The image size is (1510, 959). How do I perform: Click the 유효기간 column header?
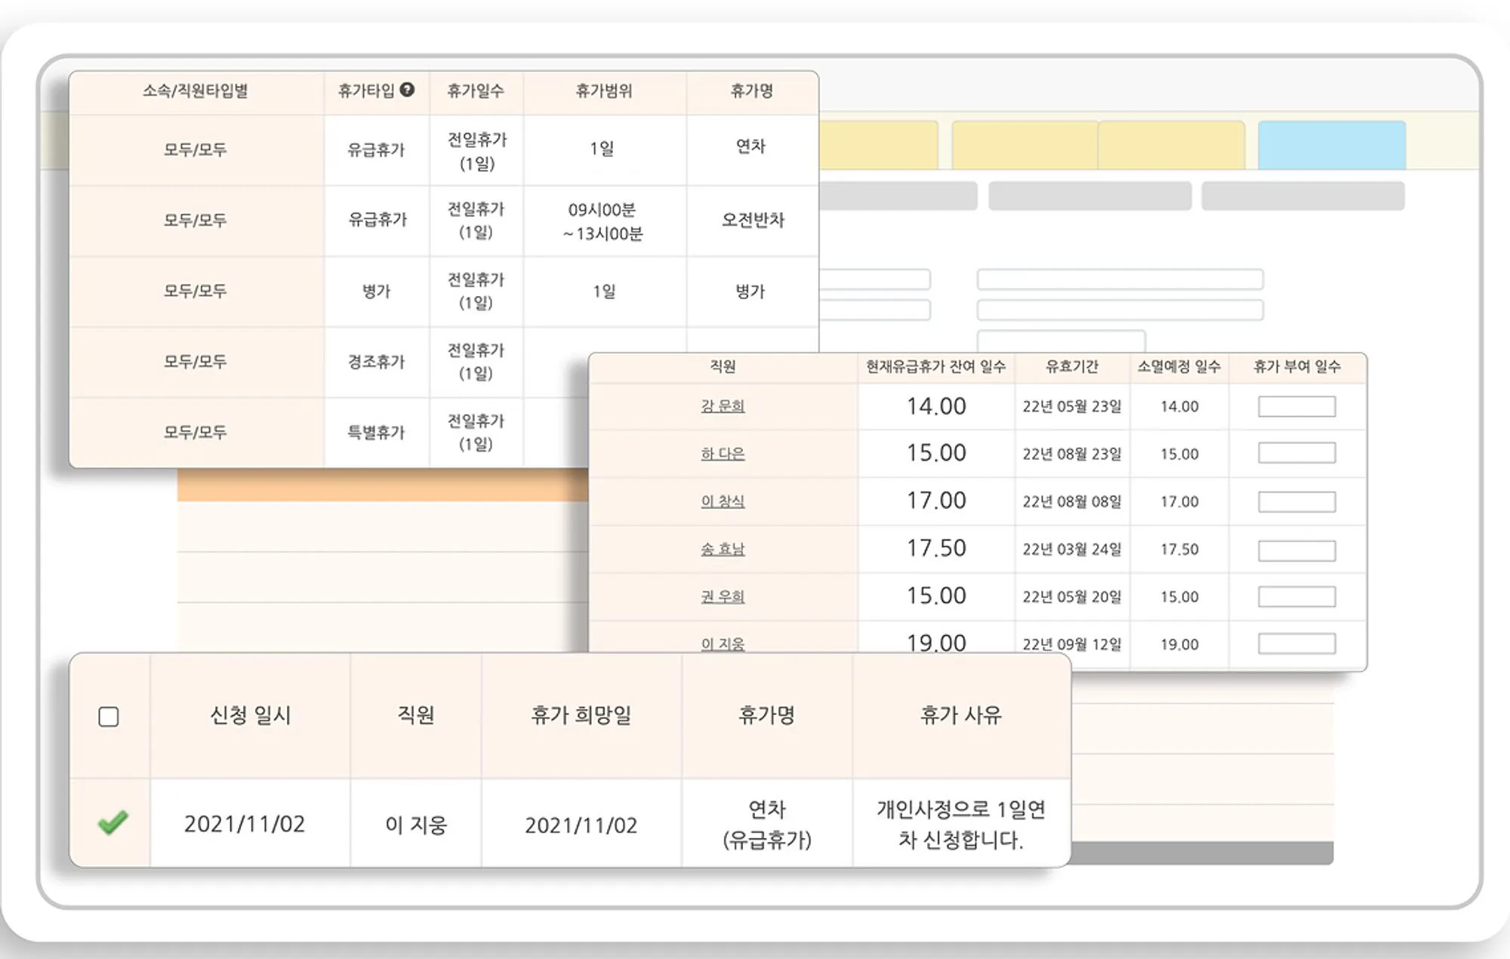(1072, 367)
